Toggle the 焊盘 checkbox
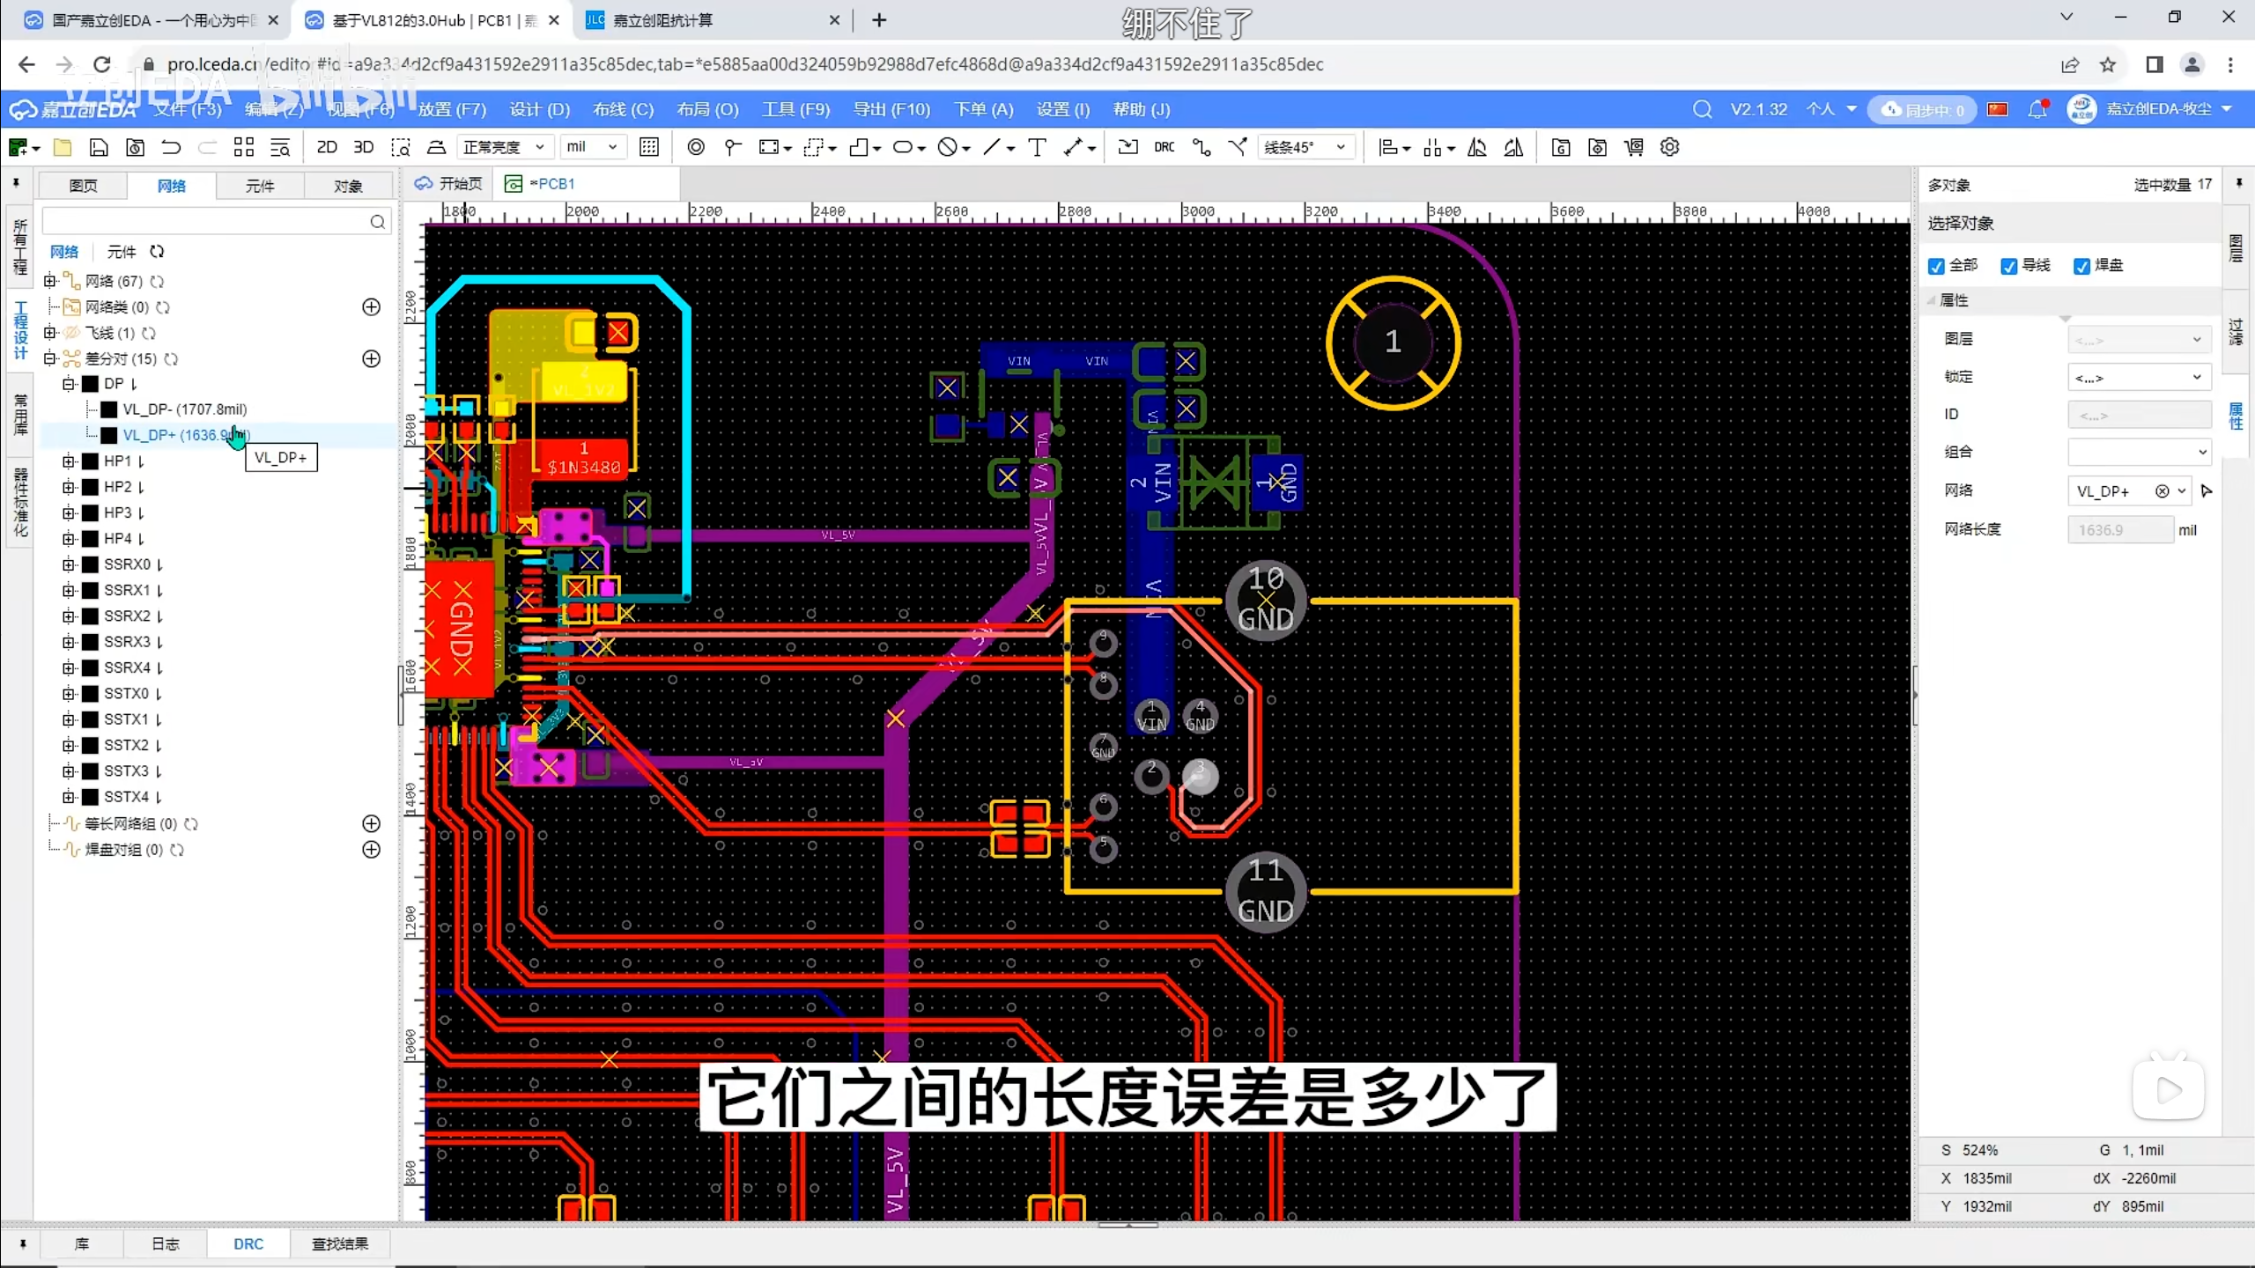The width and height of the screenshot is (2255, 1268). point(2082,266)
